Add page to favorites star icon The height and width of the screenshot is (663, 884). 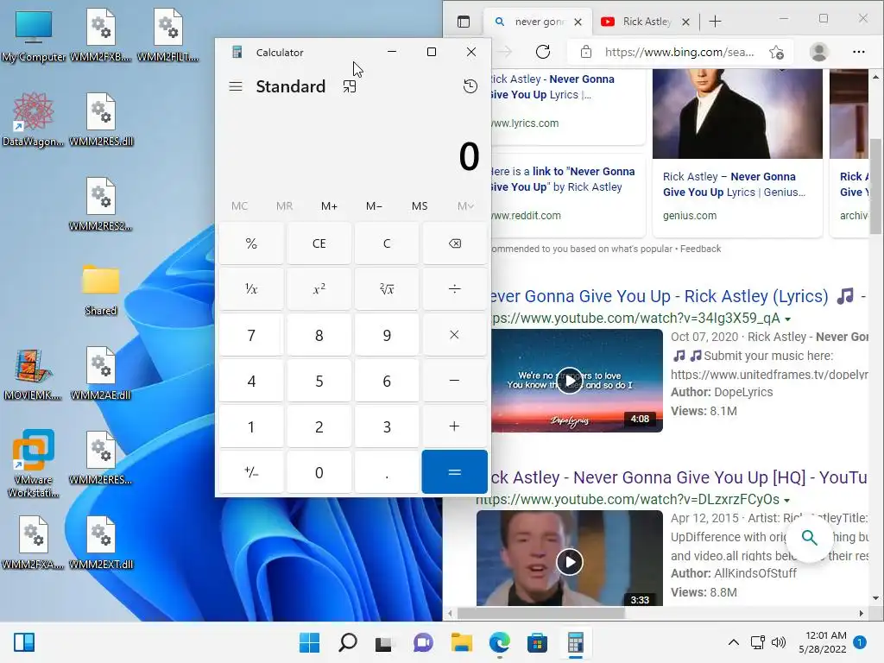[x=776, y=52]
